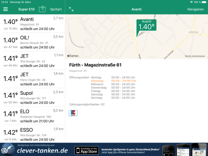This screenshot has height=156, width=208.
Task: Tap the HÖFEN label on map
Action: pos(193,32)
